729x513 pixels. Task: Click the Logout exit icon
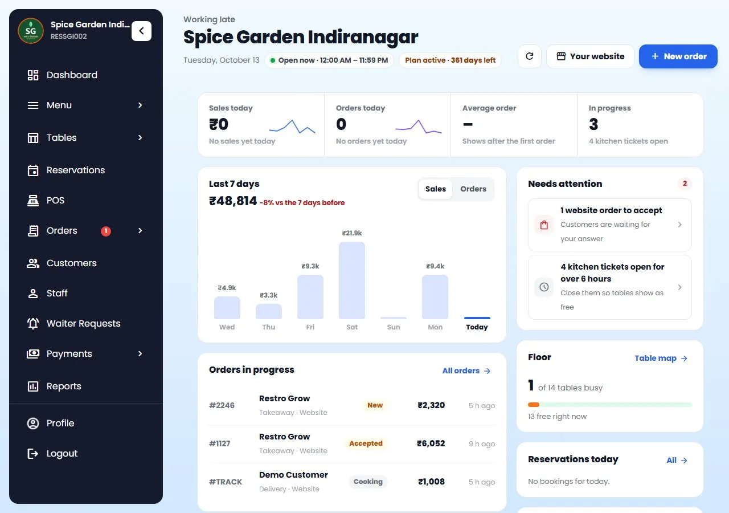click(x=33, y=453)
